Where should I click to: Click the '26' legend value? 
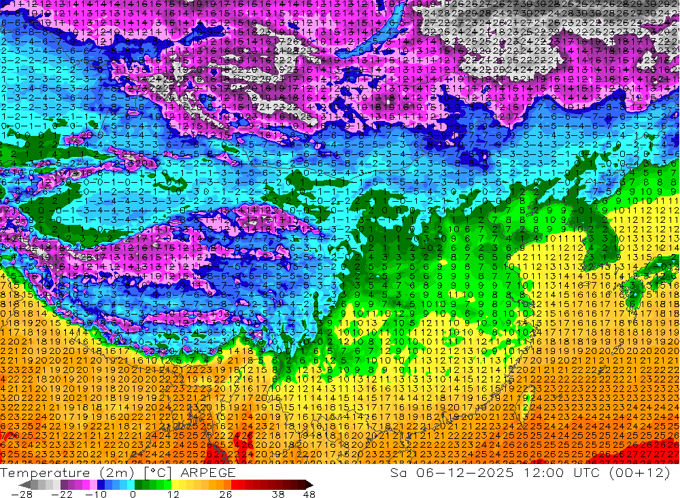click(x=226, y=494)
